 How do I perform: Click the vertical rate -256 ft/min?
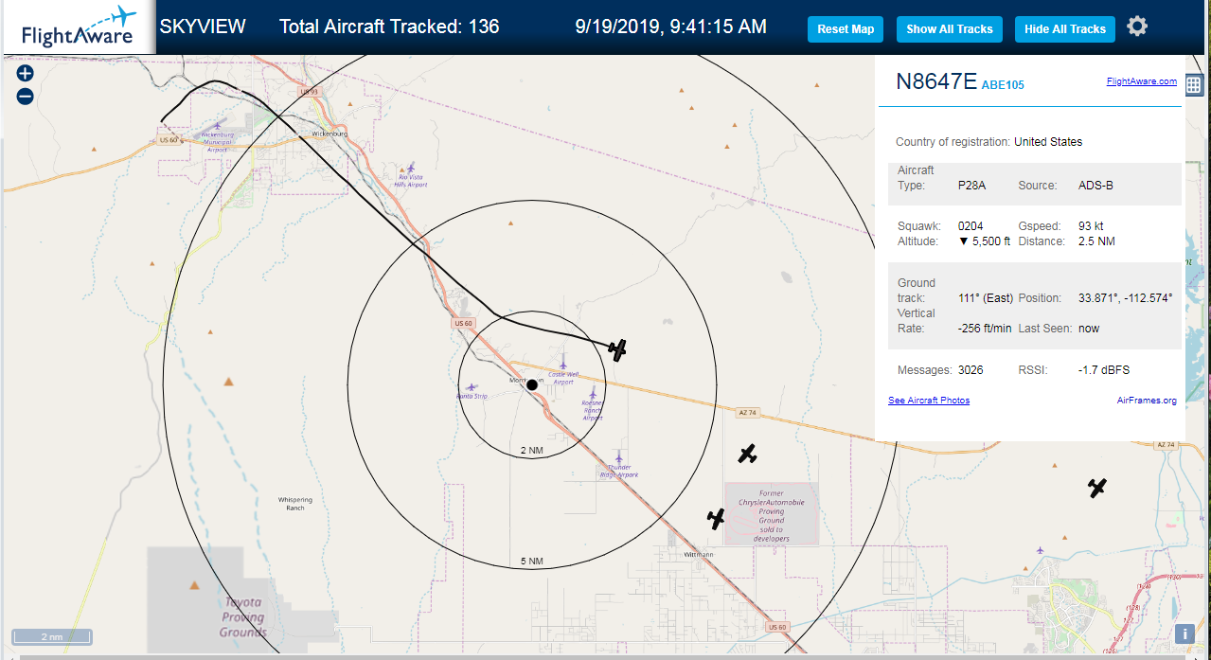(985, 329)
